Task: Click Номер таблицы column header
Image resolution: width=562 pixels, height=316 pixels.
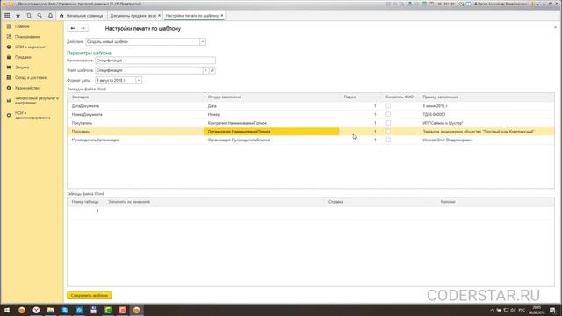Action: pos(85,202)
